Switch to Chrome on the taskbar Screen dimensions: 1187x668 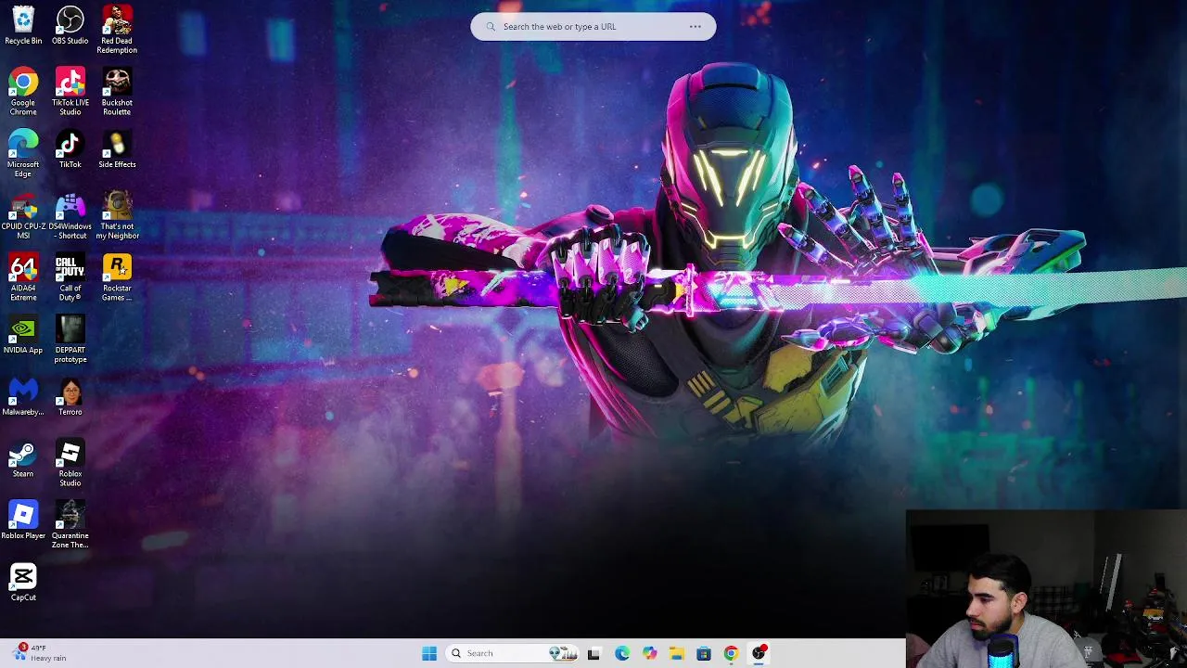[732, 653]
